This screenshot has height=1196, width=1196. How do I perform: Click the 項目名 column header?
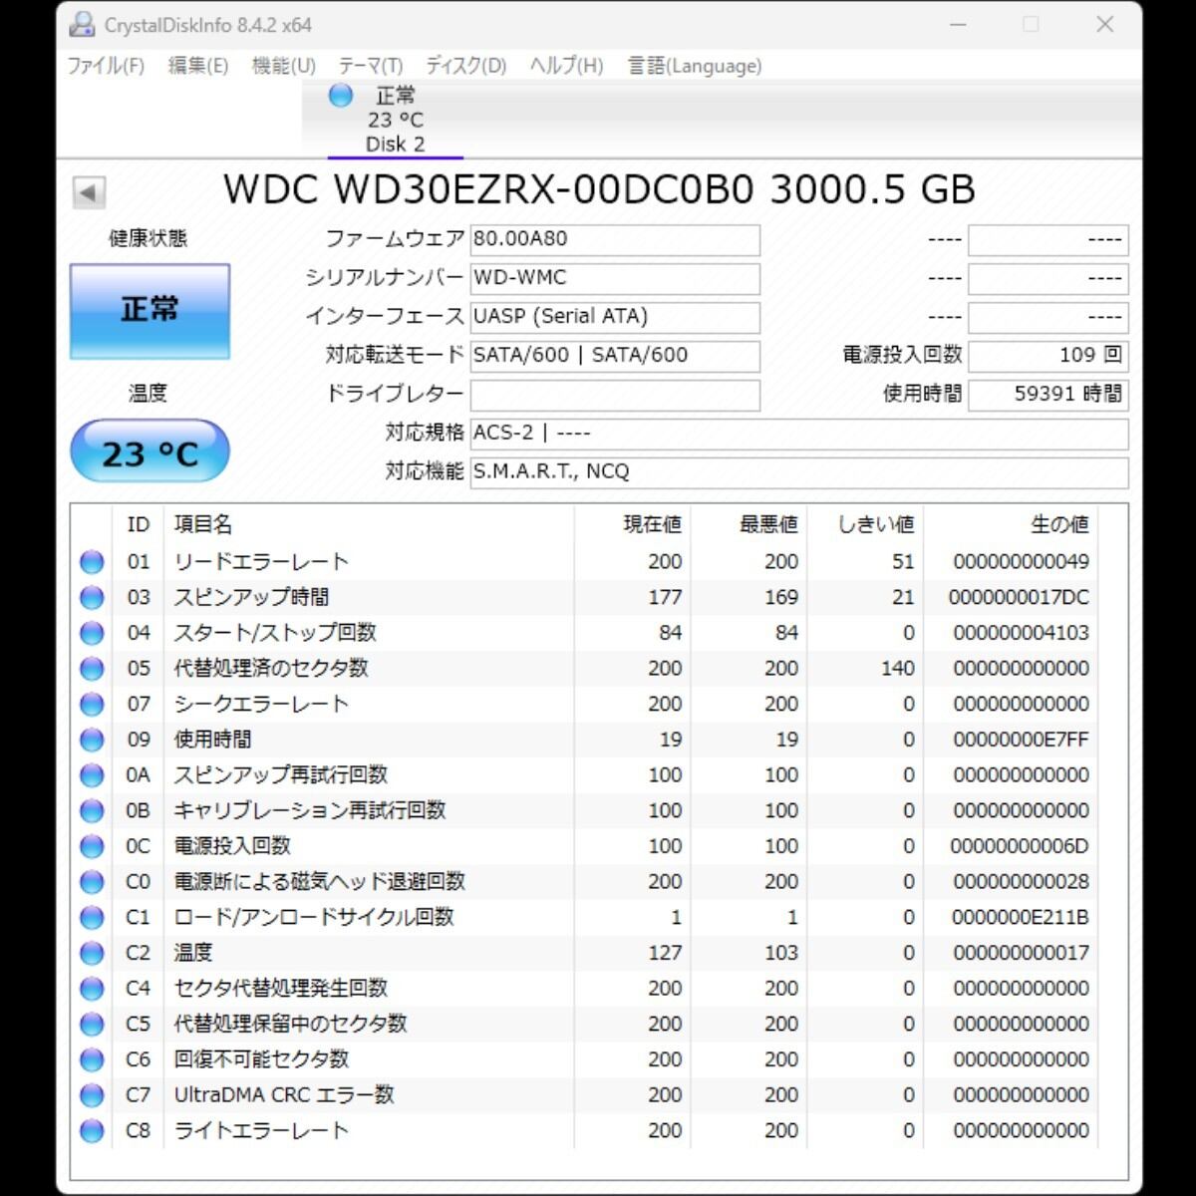(203, 524)
